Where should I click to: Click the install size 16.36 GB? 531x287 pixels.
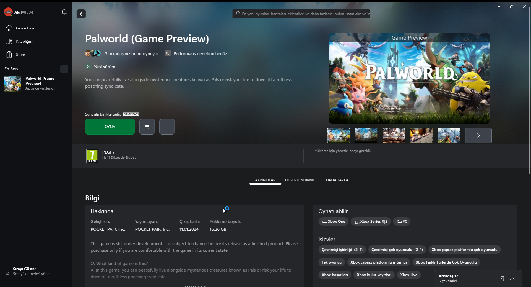point(218,229)
